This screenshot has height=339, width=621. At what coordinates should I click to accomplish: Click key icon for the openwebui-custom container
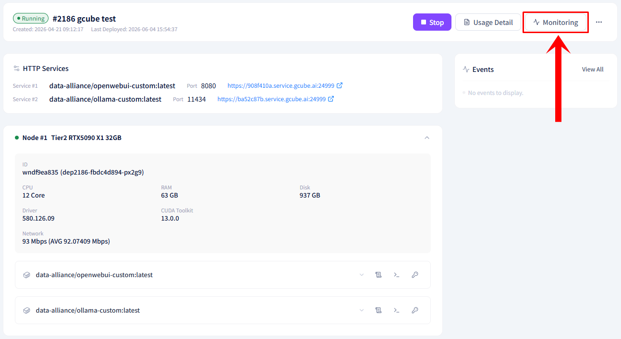[x=415, y=275]
